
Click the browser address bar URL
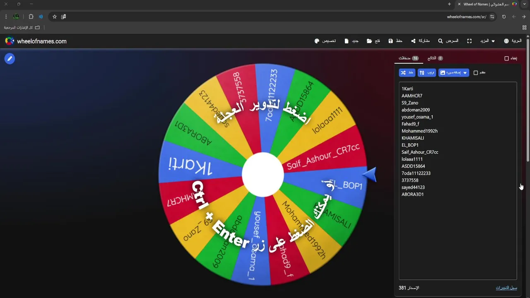click(x=466, y=17)
